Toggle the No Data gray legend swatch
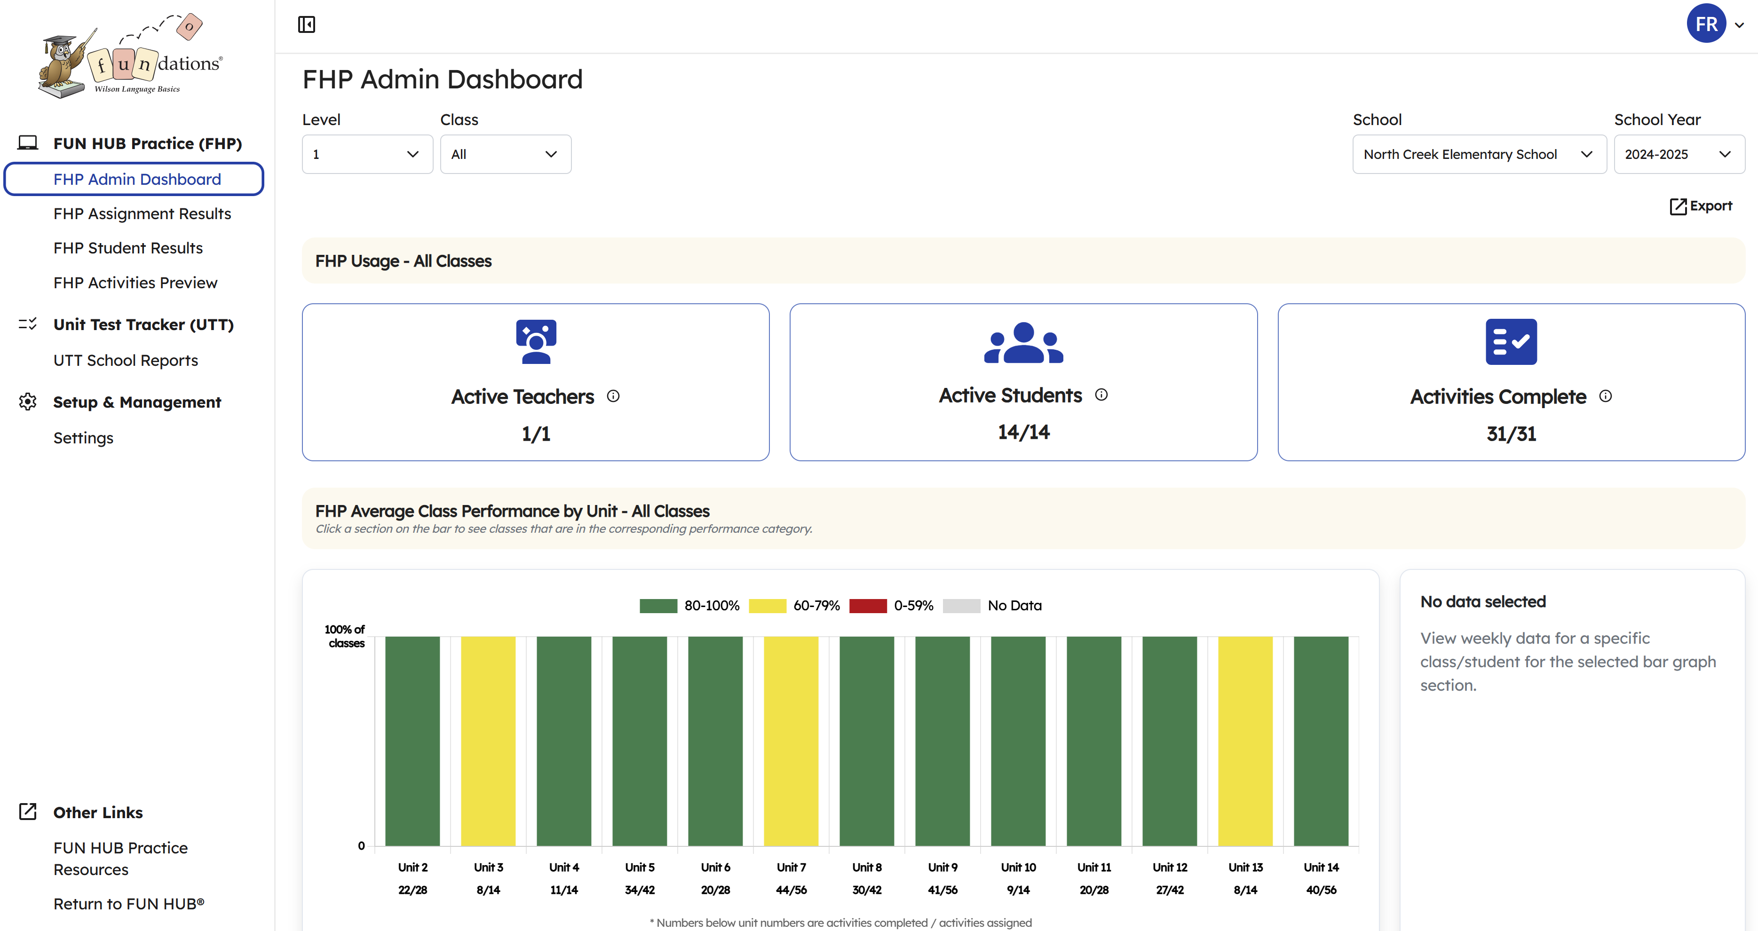Image resolution: width=1758 pixels, height=931 pixels. tap(961, 606)
